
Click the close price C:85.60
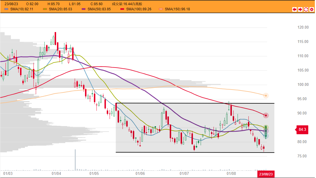click(96, 4)
